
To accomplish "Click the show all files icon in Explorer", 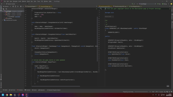I will (x=4, y=9).
